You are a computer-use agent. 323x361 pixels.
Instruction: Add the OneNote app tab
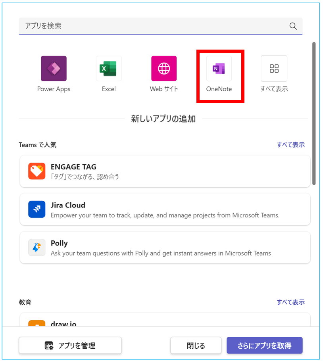[219, 69]
